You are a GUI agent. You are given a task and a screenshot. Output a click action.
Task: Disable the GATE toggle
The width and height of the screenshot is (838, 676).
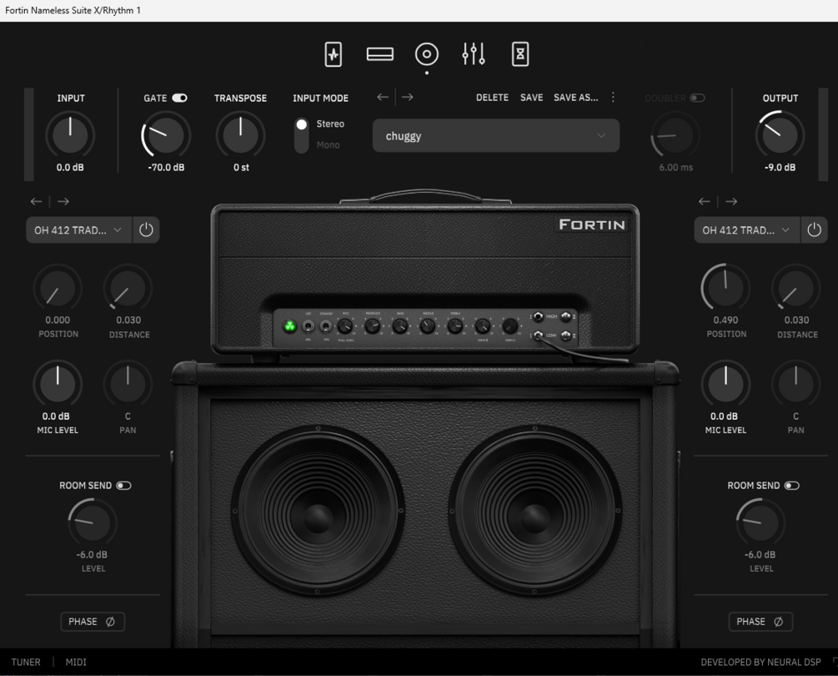[179, 98]
